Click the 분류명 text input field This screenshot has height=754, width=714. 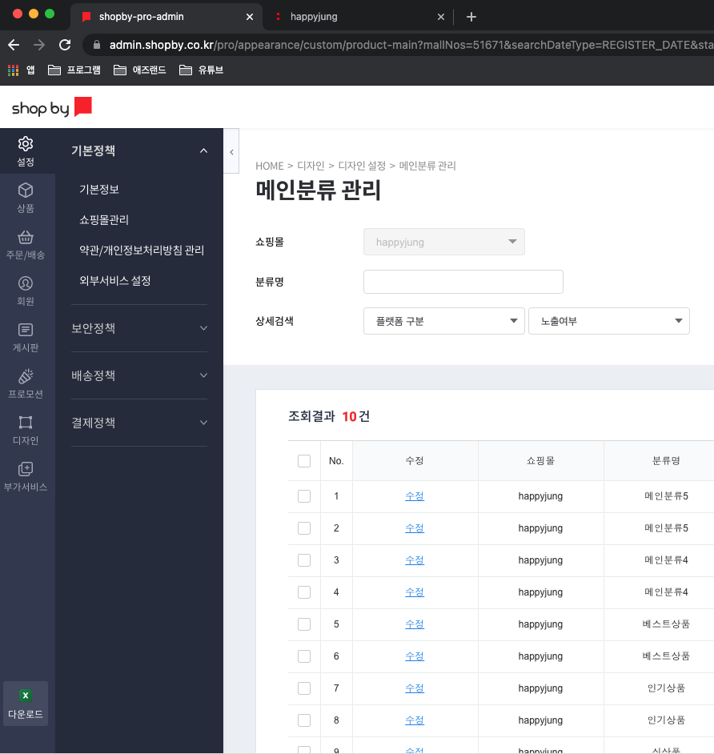tap(463, 282)
